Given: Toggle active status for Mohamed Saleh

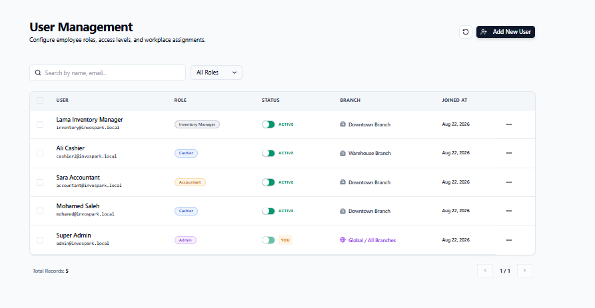Looking at the screenshot, I should tap(269, 211).
